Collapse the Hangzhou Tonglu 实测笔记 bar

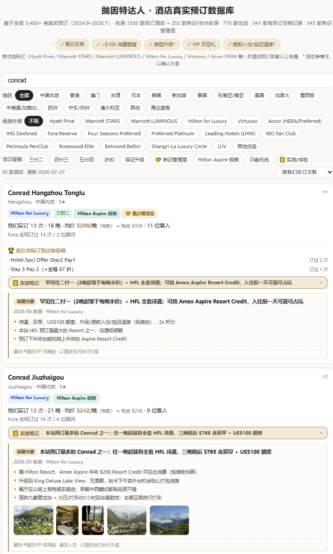[x=168, y=283]
